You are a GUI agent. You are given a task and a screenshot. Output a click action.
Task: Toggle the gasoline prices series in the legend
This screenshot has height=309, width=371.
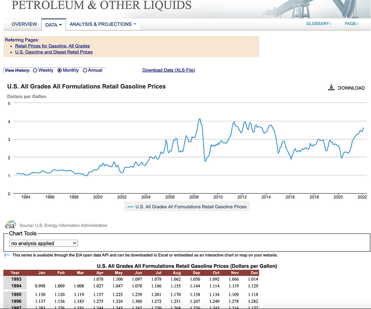(187, 207)
